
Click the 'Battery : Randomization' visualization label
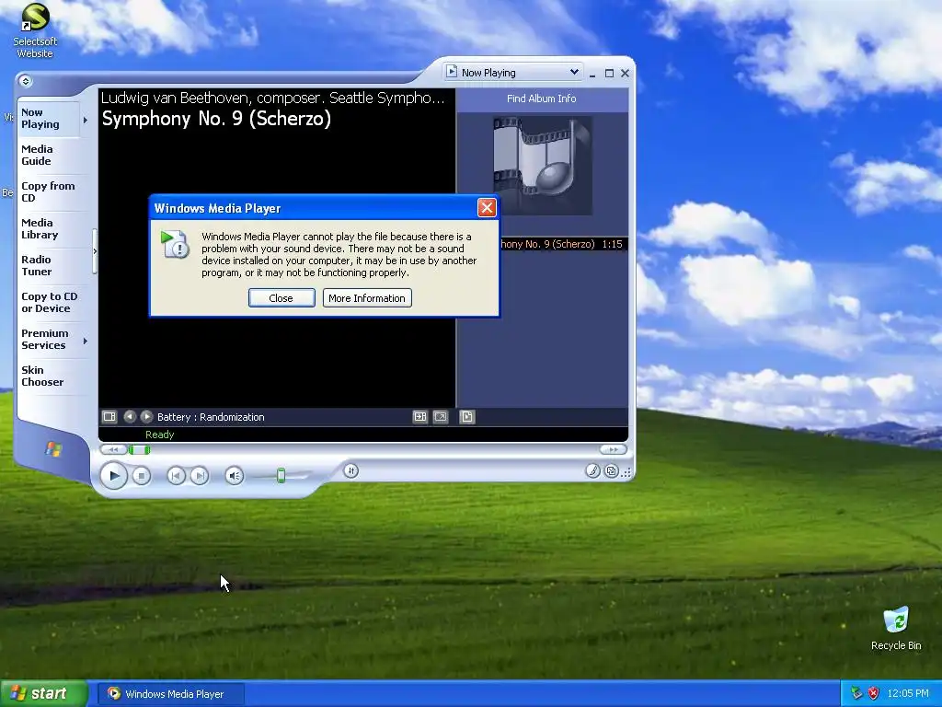[211, 417]
